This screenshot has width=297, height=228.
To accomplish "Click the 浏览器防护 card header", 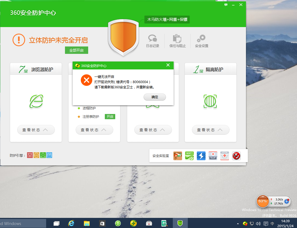I will point(36,69).
